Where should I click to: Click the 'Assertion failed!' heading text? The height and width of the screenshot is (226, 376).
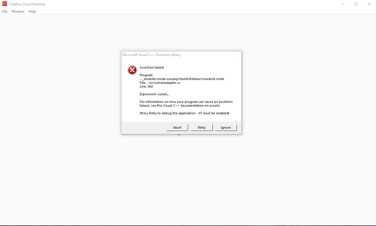coord(152,67)
